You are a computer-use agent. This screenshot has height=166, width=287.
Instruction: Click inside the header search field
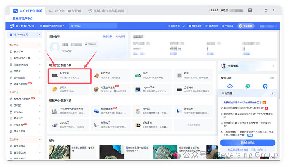(93, 26)
